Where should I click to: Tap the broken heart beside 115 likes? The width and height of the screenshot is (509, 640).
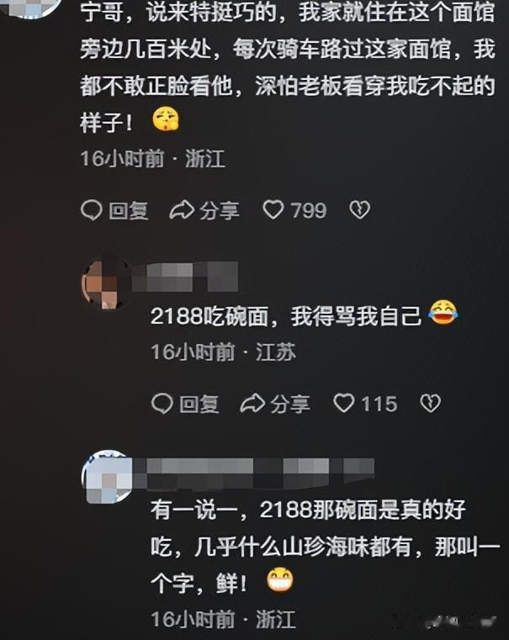(x=430, y=404)
